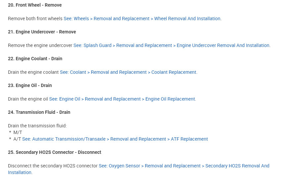Click the "Disconnect the secondary HO2S connector" text
The height and width of the screenshot is (177, 281).
(x=53, y=166)
